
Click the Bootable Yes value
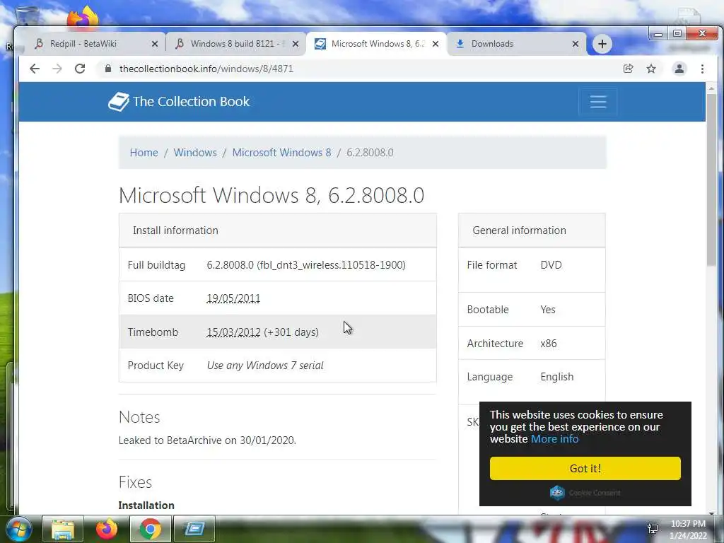548,310
